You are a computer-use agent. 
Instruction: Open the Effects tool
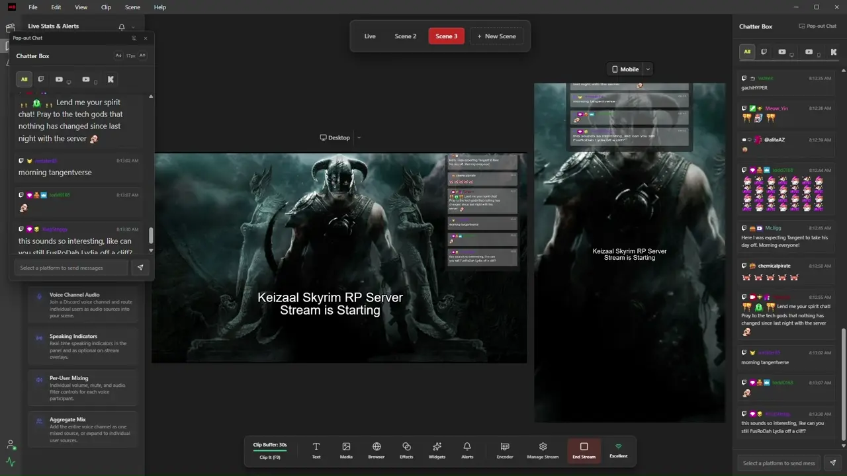tap(406, 450)
